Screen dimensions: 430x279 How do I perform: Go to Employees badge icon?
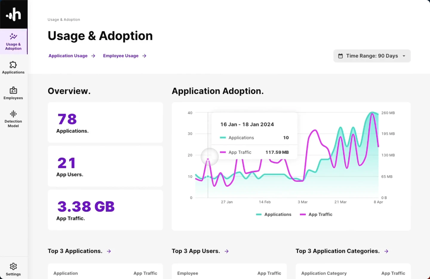click(13, 90)
